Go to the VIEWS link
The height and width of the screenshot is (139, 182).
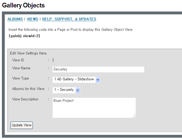tap(33, 19)
